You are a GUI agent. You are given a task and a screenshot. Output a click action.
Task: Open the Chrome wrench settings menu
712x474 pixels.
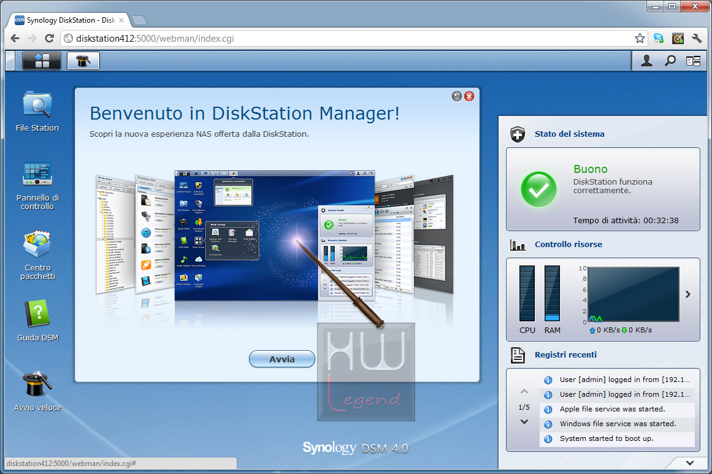697,39
